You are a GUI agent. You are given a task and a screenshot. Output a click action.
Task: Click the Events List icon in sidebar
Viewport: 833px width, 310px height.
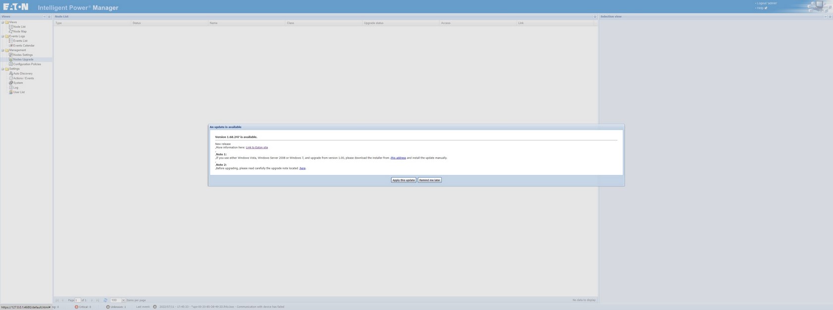[x=11, y=41]
